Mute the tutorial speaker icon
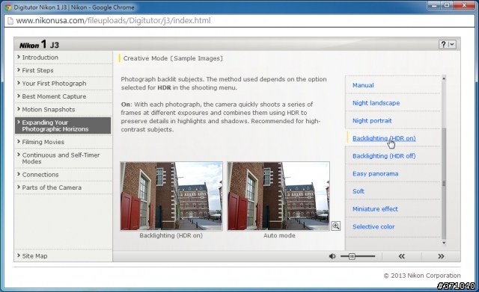The height and width of the screenshot is (292, 479). (x=332, y=256)
